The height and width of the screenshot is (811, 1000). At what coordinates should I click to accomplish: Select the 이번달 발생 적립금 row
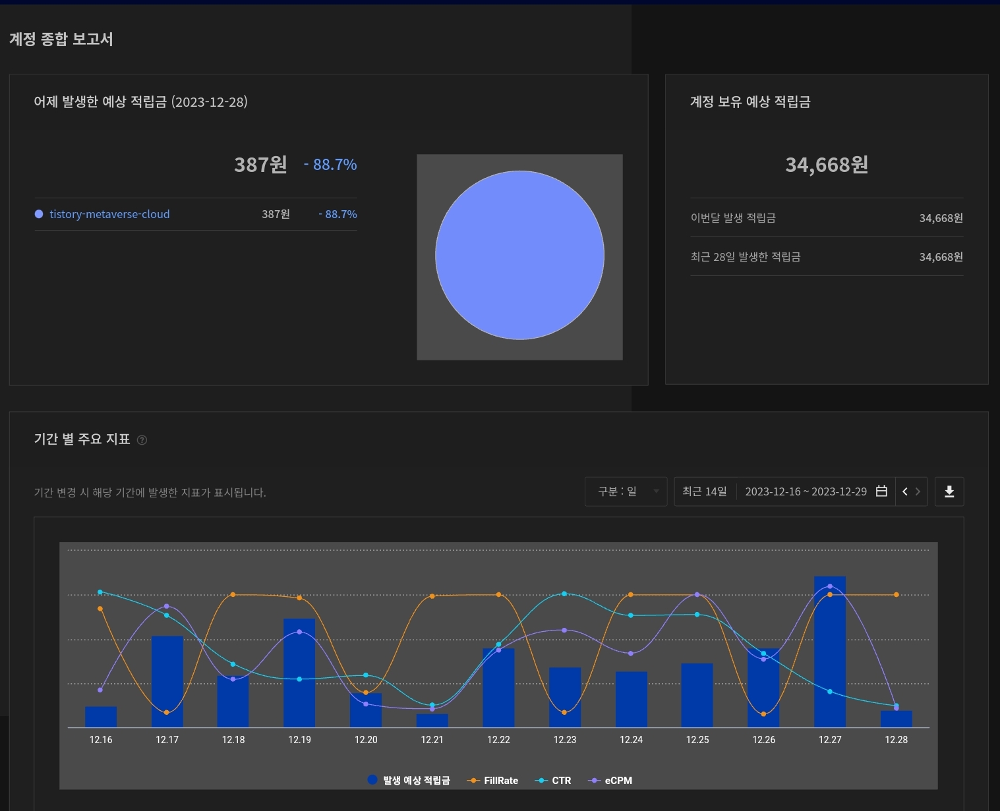pyautogui.click(x=827, y=218)
